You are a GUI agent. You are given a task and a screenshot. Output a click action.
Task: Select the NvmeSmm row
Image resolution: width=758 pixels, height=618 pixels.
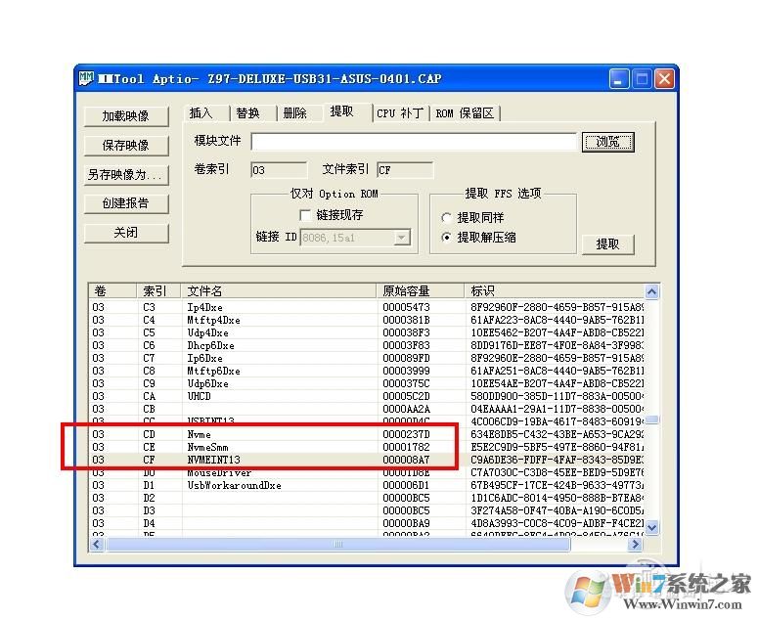(x=367, y=447)
